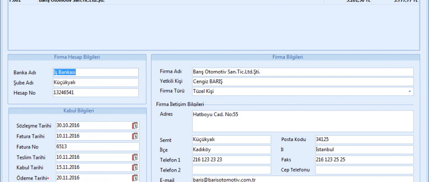Click the empty Cep Telefonu field
Image resolution: width=429 pixels, height=182 pixels.
[364, 170]
